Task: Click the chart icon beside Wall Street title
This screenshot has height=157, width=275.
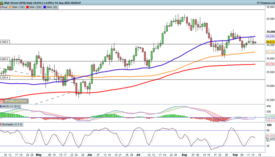Action: [2, 2]
